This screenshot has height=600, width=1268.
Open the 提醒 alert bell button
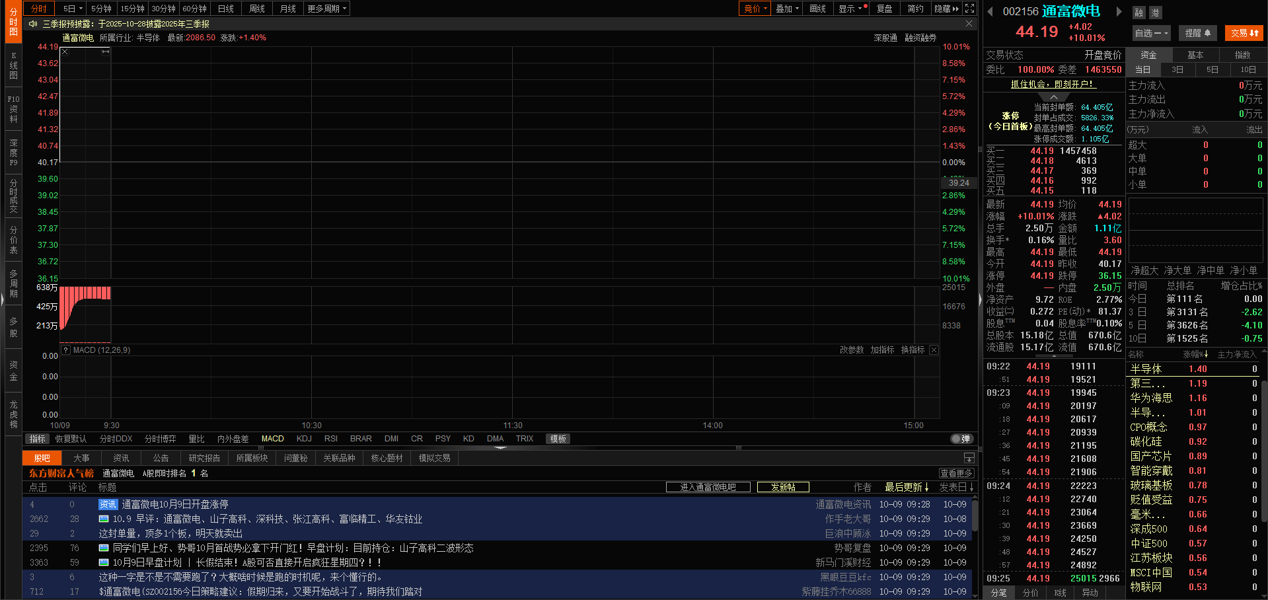point(1198,33)
